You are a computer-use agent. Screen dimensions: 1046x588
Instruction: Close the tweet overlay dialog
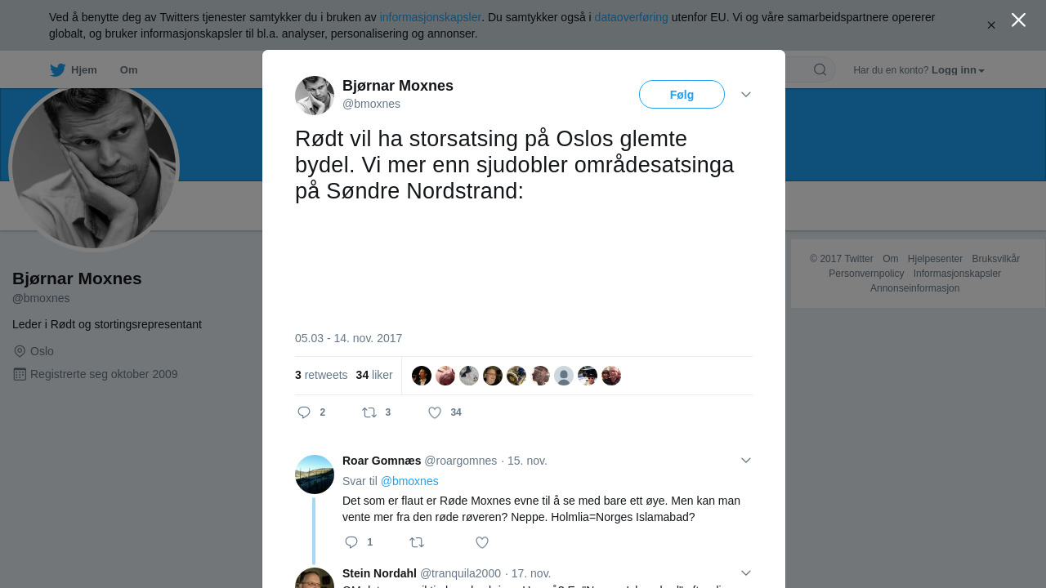[1018, 20]
